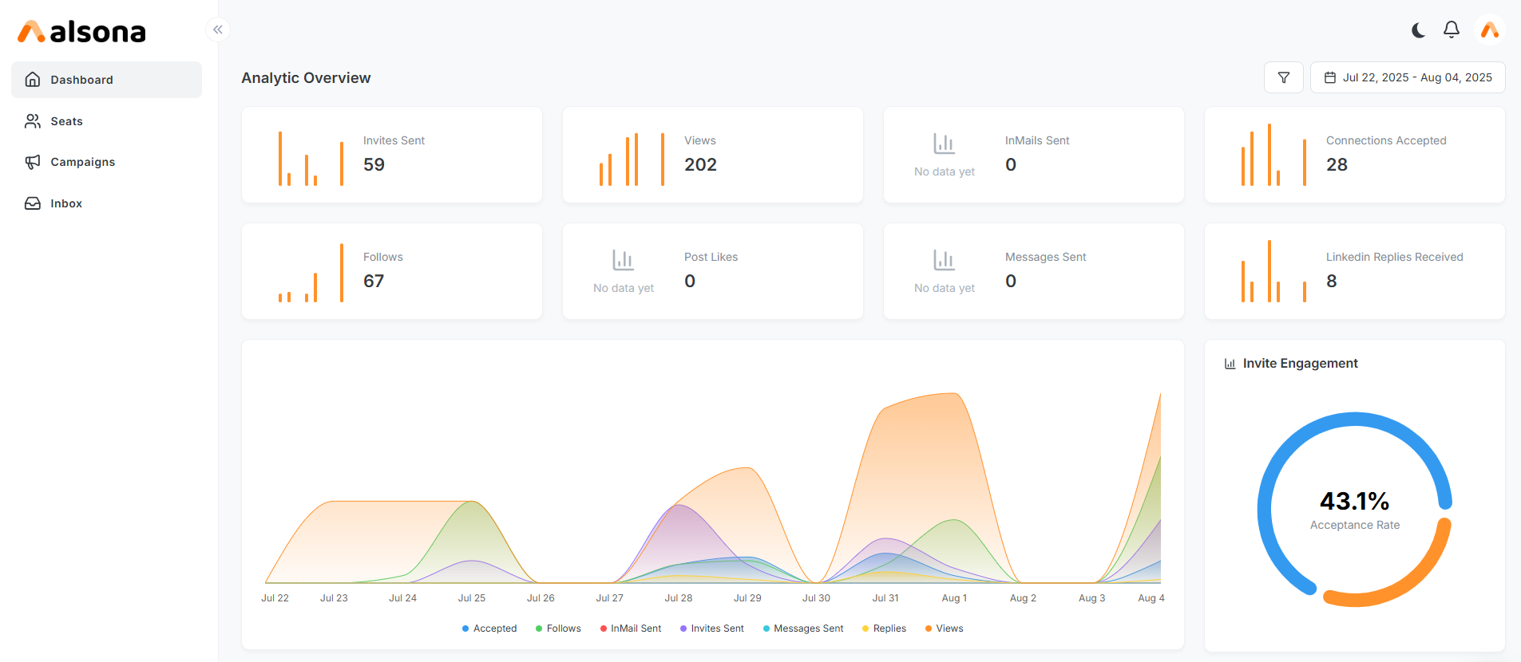Click the alsona logo
This screenshot has width=1521, height=662.
click(x=82, y=32)
